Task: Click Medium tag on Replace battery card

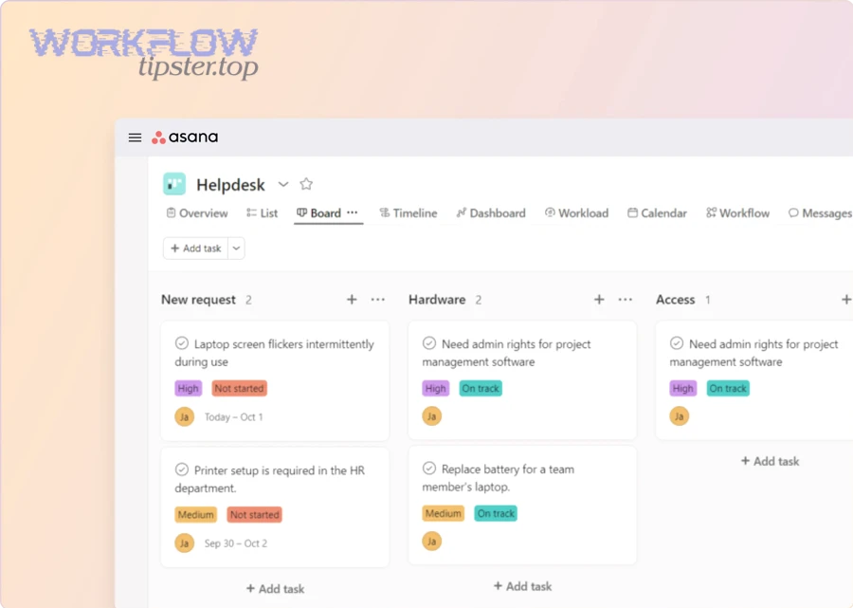Action: [x=444, y=513]
